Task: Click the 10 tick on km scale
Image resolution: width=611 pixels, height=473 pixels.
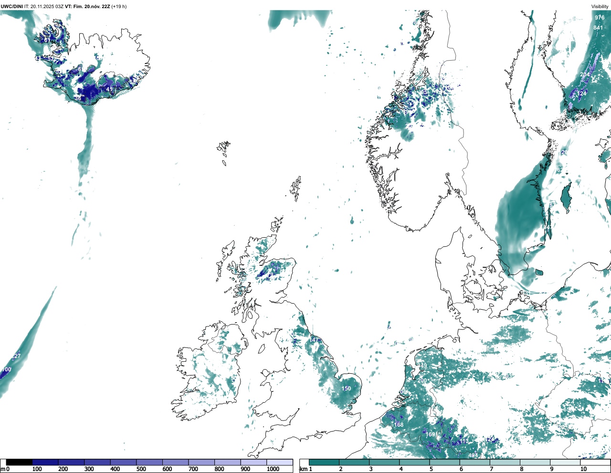Action: pos(583,469)
